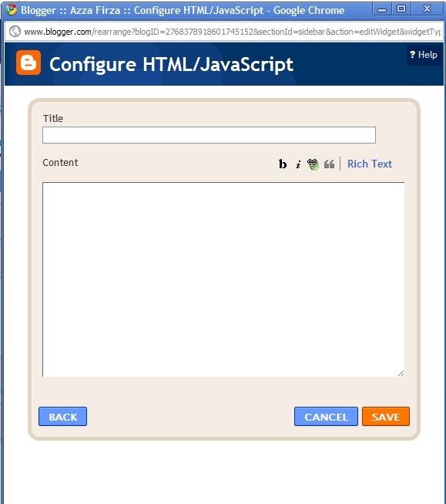The image size is (446, 504).
Task: Insert blockquote using the quote icon
Action: pyautogui.click(x=329, y=164)
